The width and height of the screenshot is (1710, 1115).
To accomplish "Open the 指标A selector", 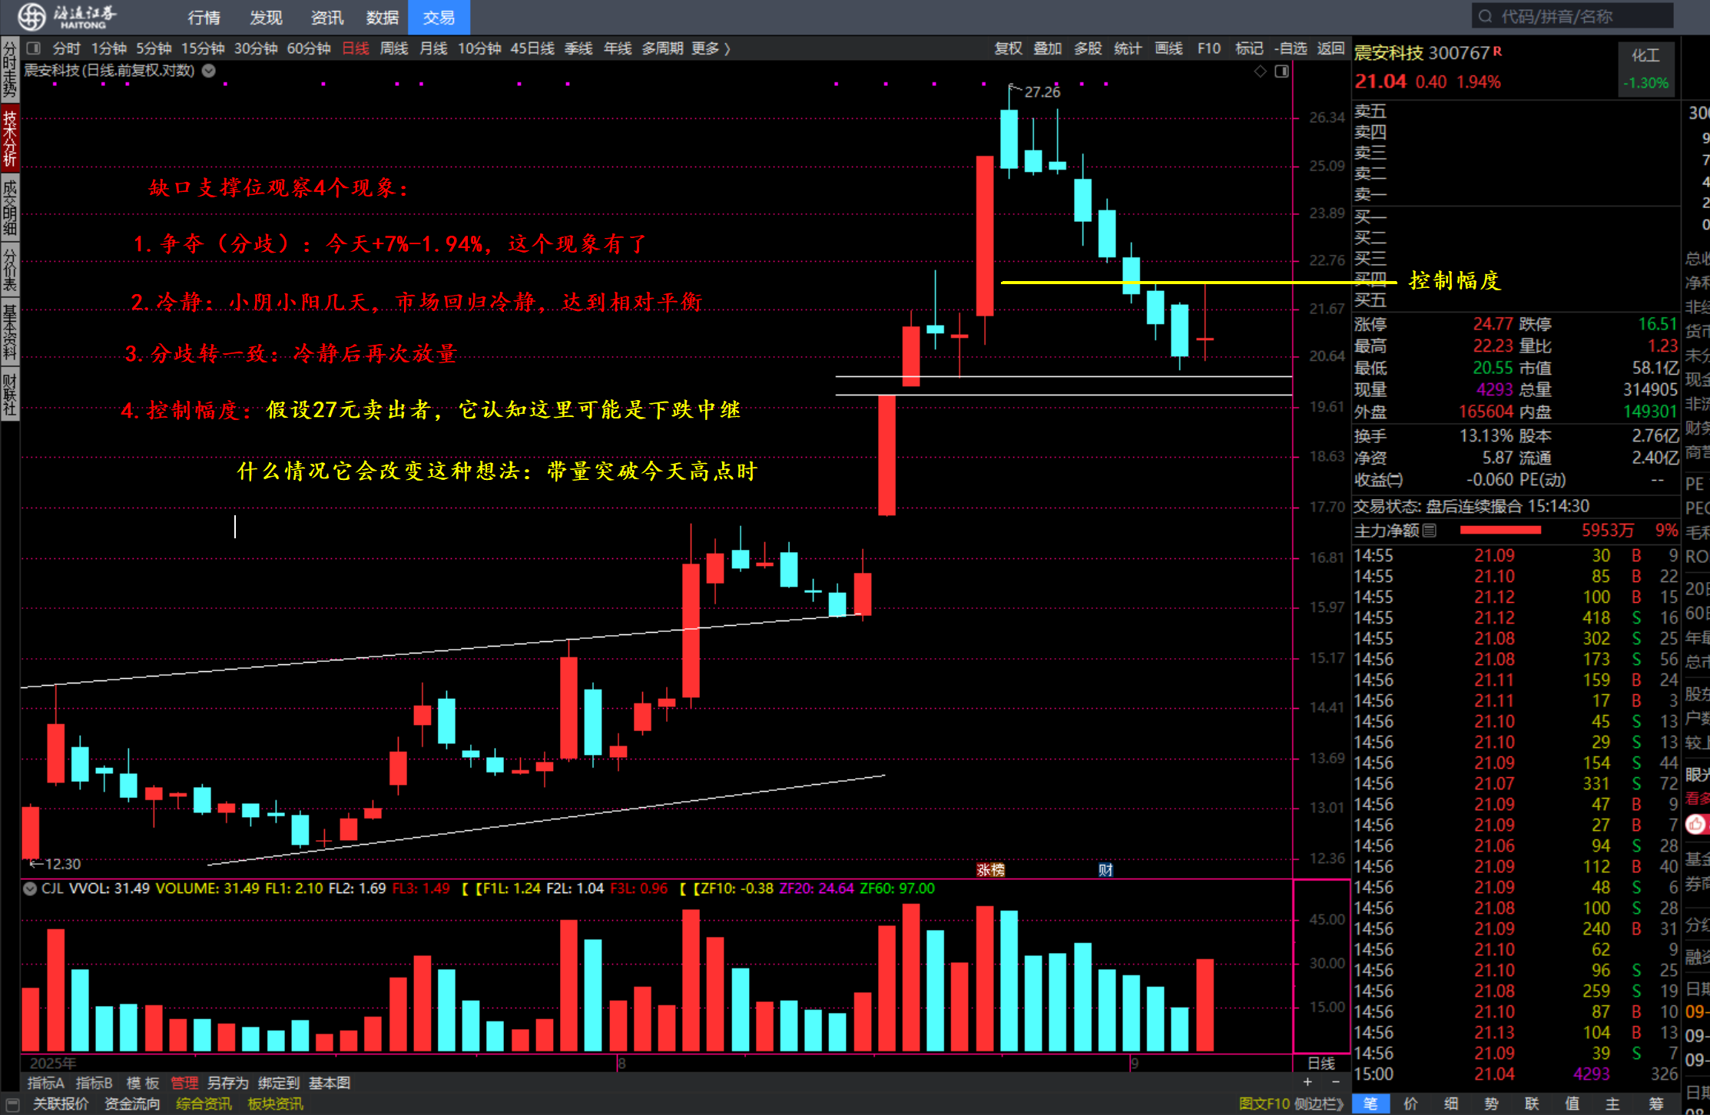I will tap(46, 1083).
